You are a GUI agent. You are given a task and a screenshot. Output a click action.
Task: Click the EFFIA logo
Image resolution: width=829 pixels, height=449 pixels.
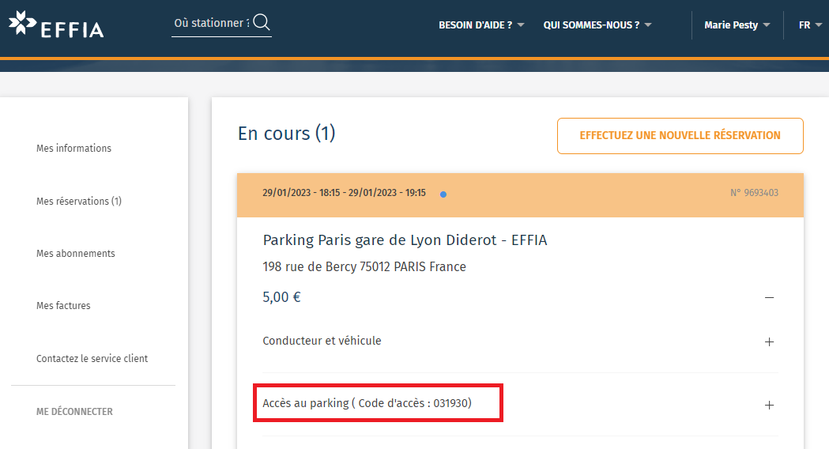[56, 25]
